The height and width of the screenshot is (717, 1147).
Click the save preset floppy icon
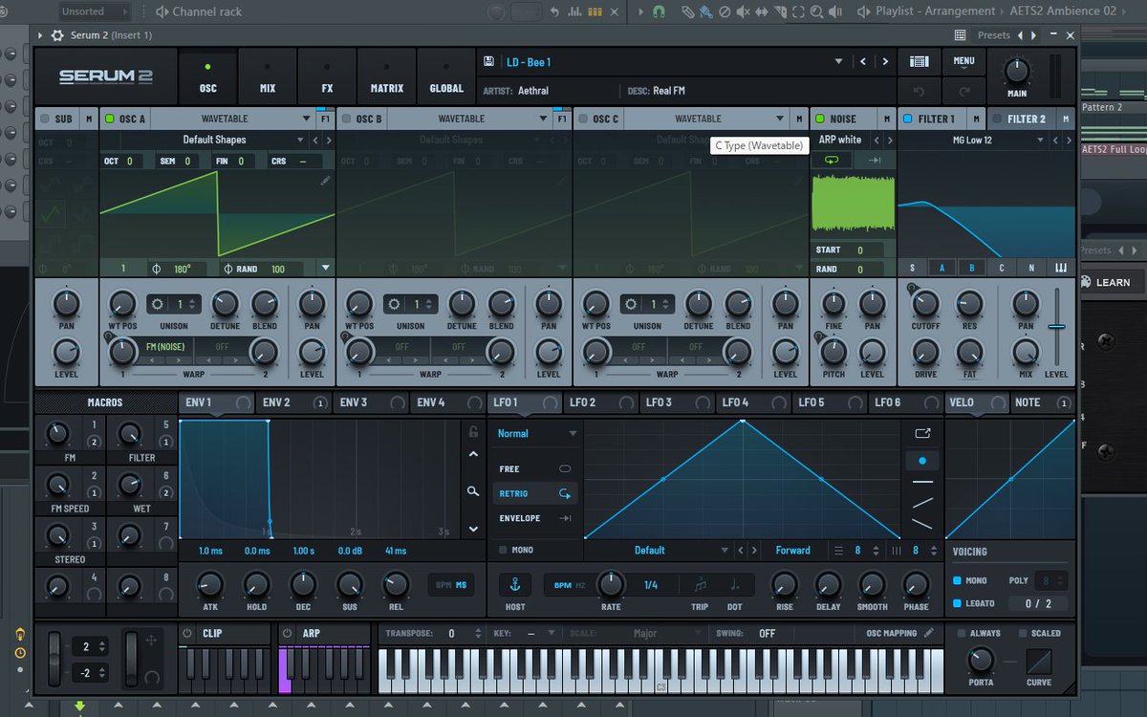489,61
